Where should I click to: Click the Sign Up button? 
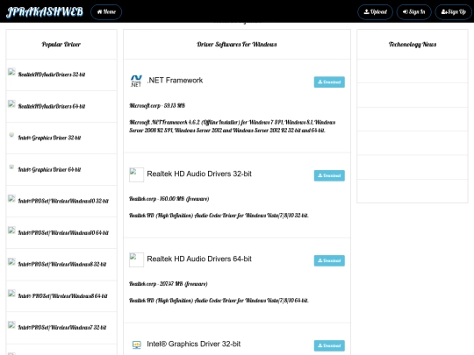pyautogui.click(x=454, y=12)
